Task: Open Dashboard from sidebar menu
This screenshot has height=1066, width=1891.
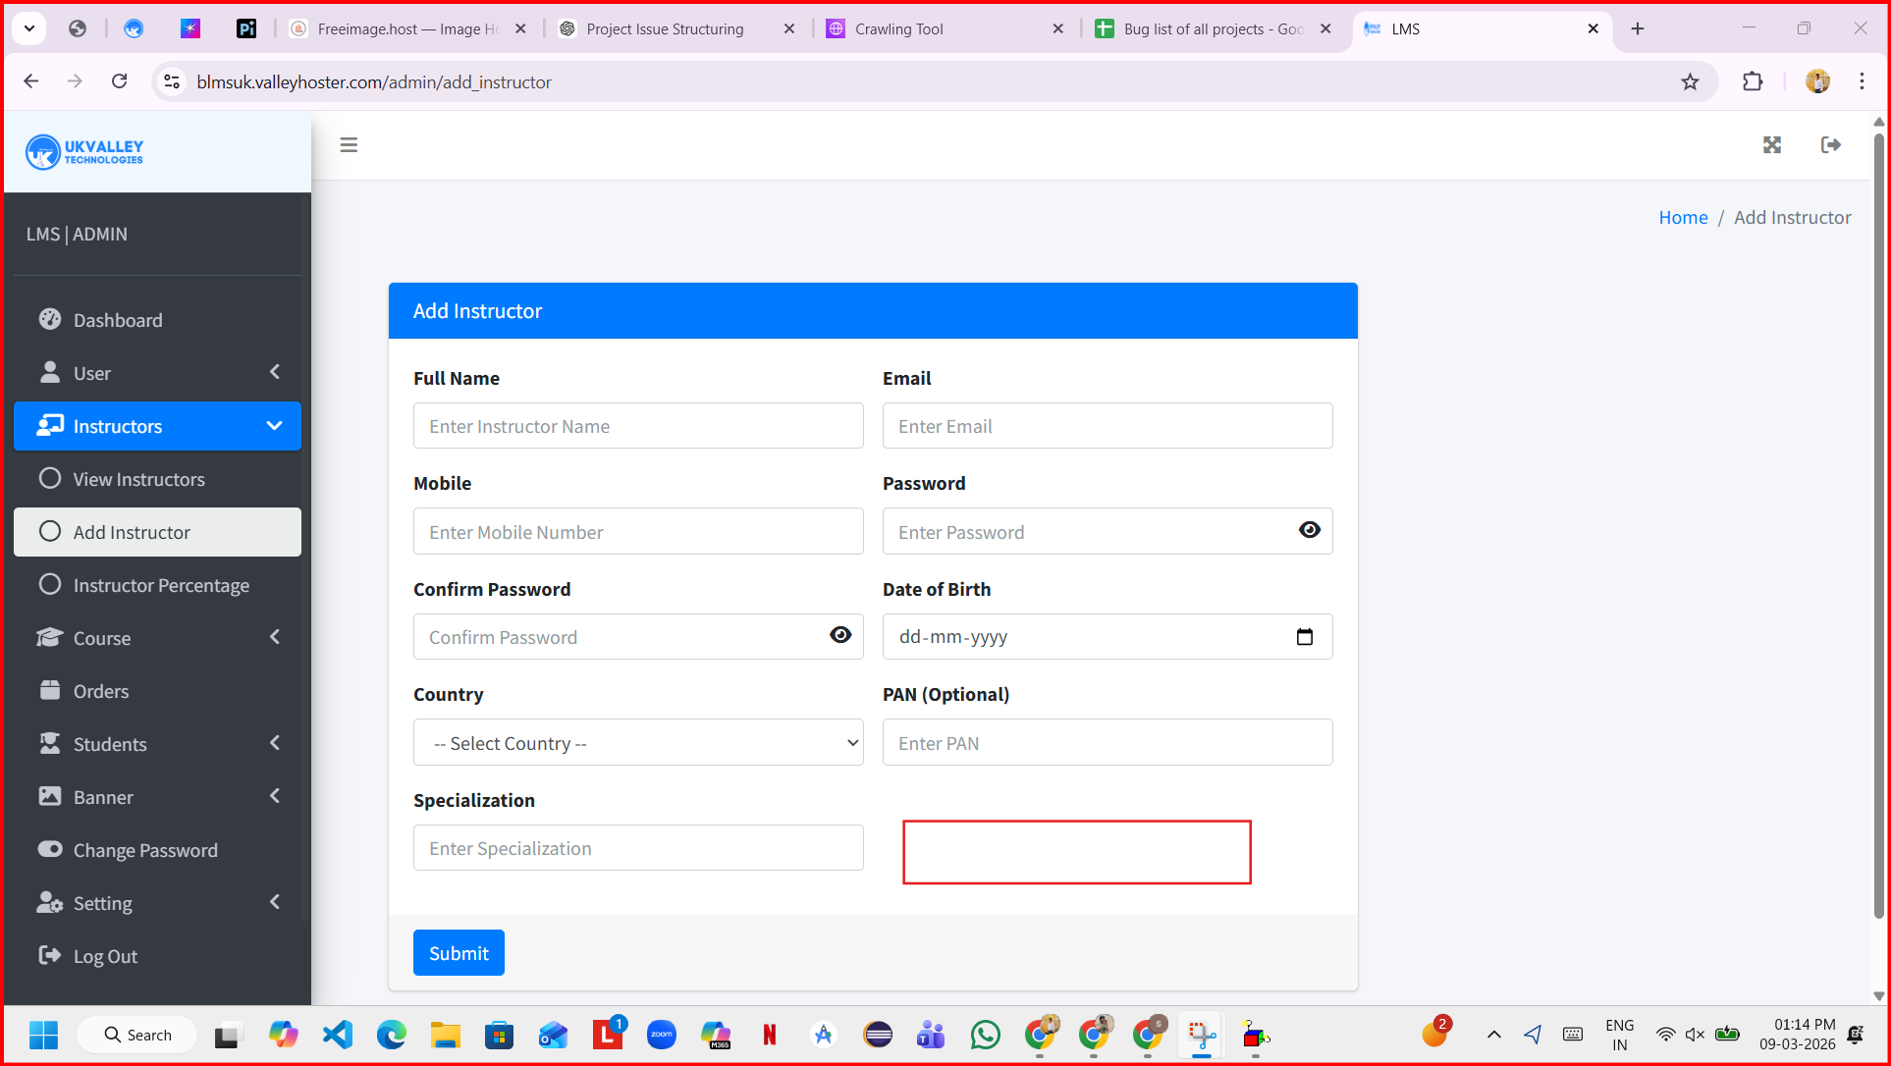Action: pos(118,320)
